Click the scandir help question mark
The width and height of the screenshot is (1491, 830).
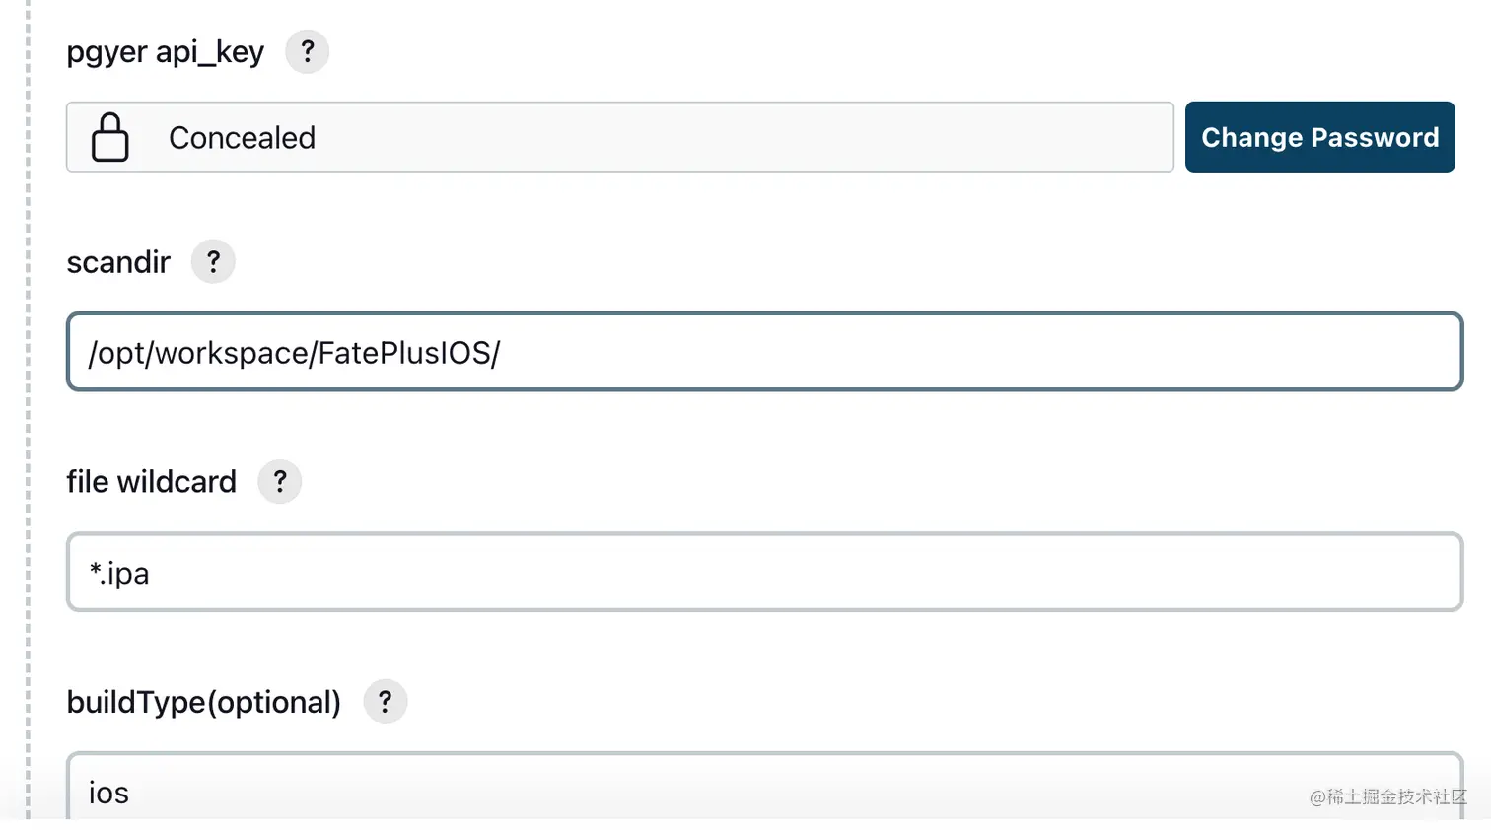[x=213, y=262]
